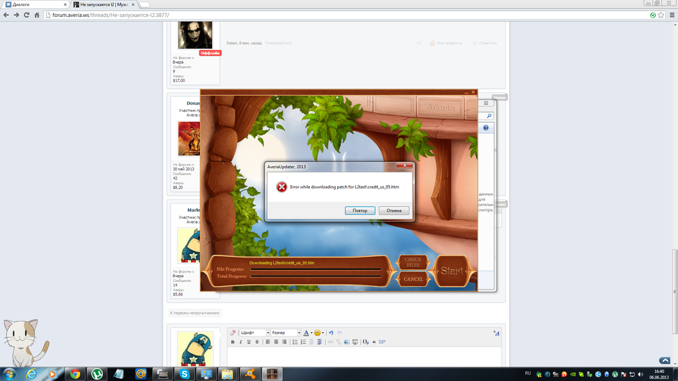Toggle italic in the forum editor
Screen dimensions: 678x381
(241, 342)
